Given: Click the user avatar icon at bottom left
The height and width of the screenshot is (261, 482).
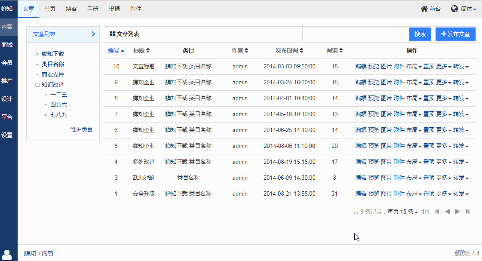Looking at the screenshot, I should (x=7, y=255).
